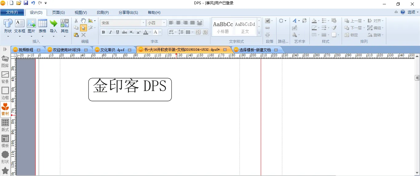The width and height of the screenshot is (420, 176).
Task: Open the 素材 panel in sidebar
Action: pos(5,109)
